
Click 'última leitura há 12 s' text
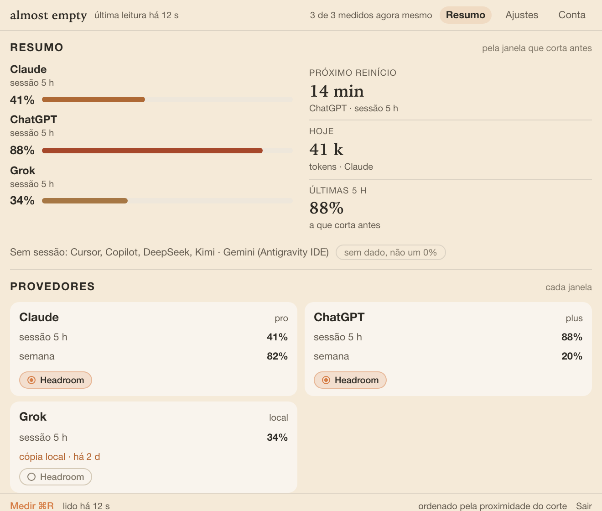[136, 16]
